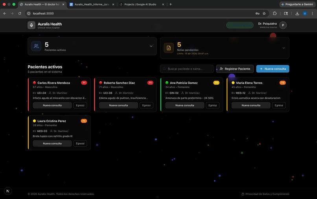Open the browser downloads icon

point(297,13)
